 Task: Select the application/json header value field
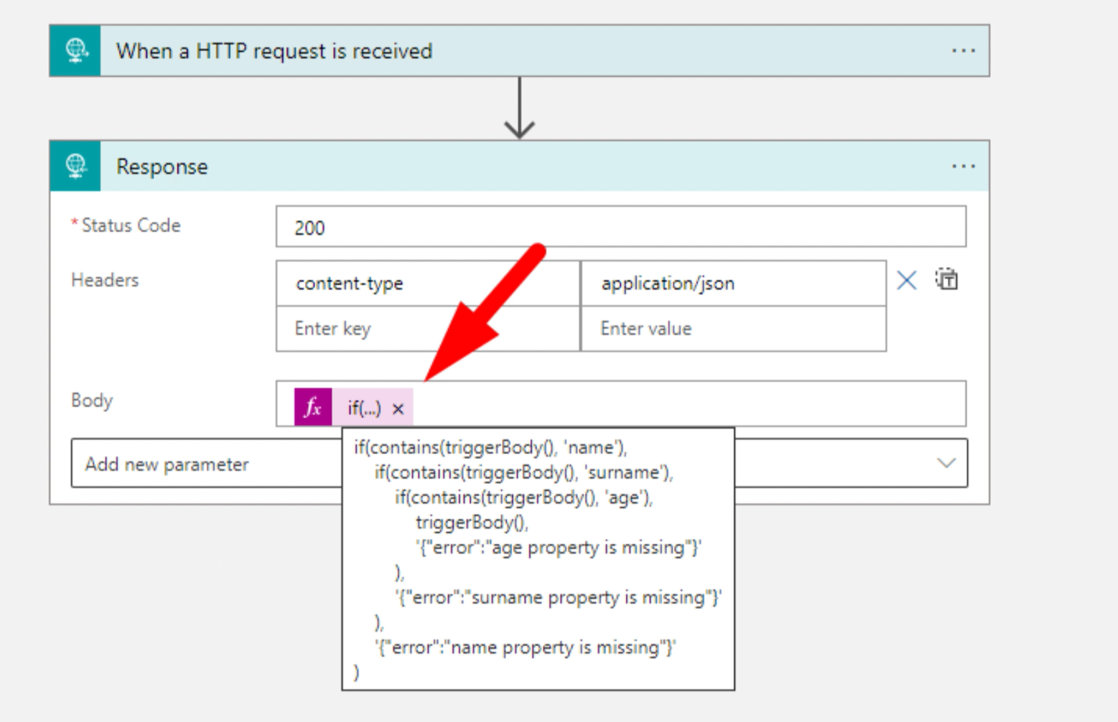(732, 283)
